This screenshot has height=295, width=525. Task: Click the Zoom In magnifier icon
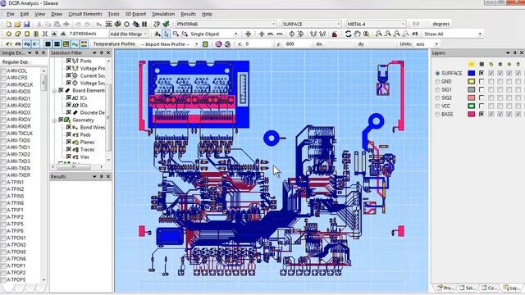[x=378, y=34]
